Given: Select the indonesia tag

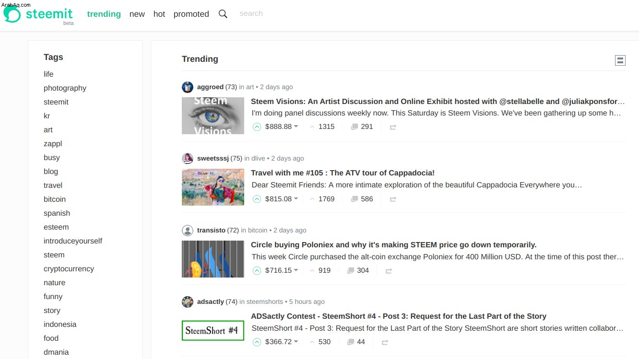Looking at the screenshot, I should [x=60, y=324].
